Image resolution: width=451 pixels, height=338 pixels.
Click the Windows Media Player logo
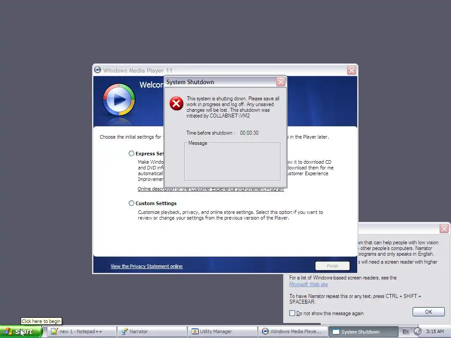point(119,99)
